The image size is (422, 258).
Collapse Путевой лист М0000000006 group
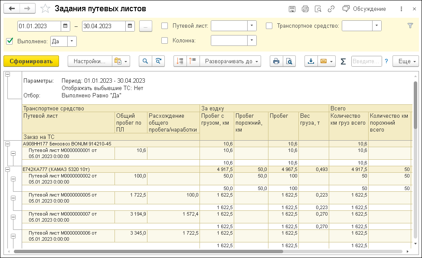tap(13, 236)
